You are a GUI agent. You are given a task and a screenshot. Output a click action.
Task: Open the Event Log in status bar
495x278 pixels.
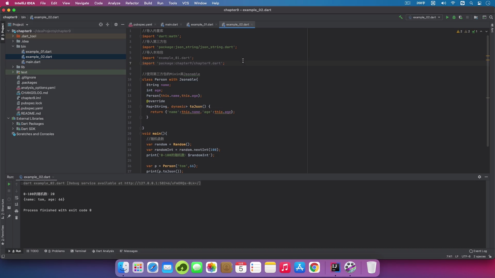coord(478,251)
